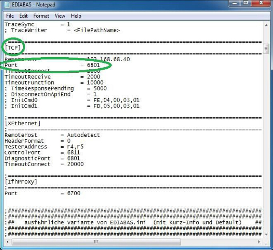Close the EDIABAS Notepad window
Image resolution: width=273 pixels, height=250 pixels.
point(261,3)
